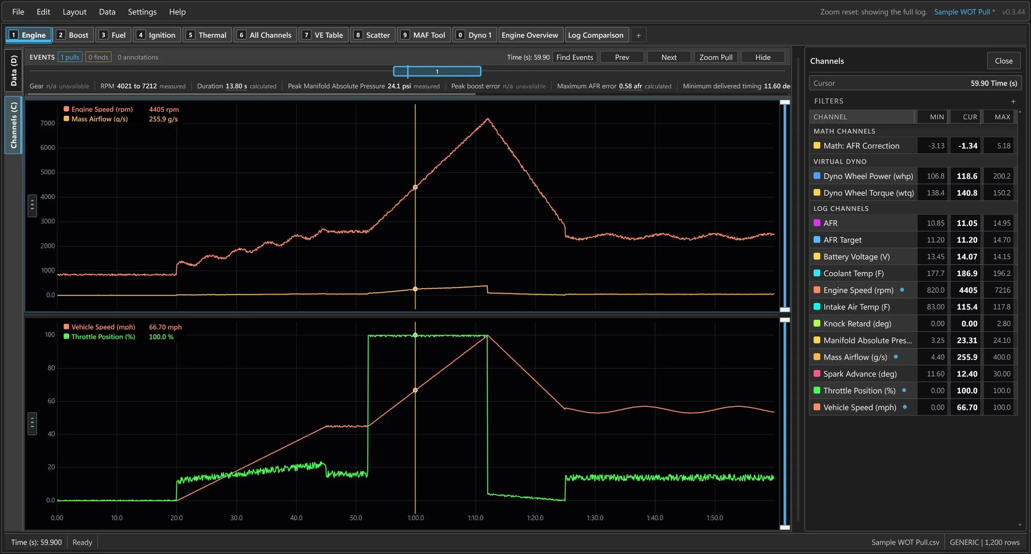Click the AFR magenta color swatch
This screenshot has height=554, width=1031.
click(817, 223)
